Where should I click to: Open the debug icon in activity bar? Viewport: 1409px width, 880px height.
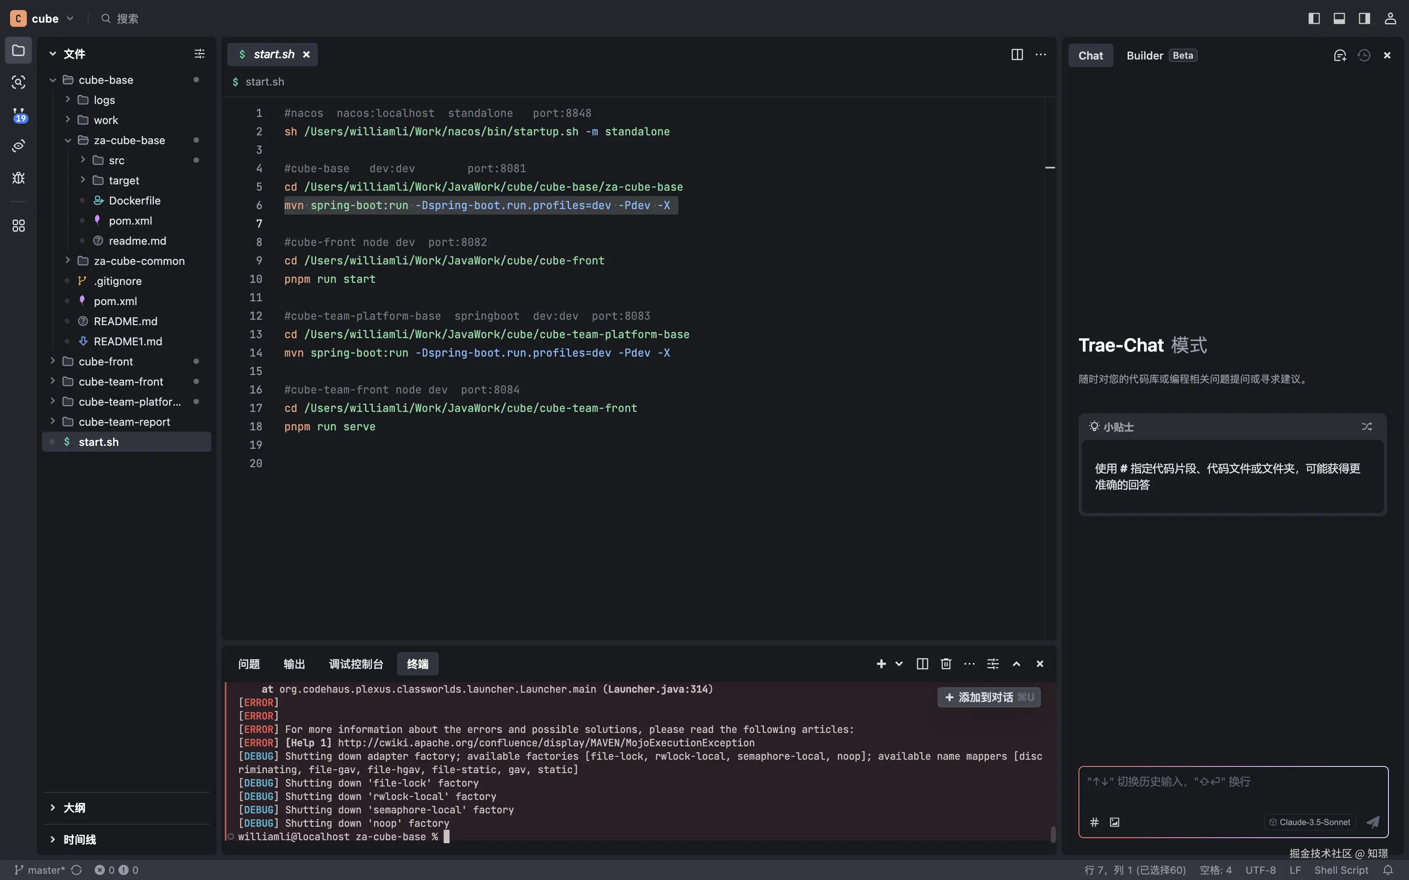point(18,178)
